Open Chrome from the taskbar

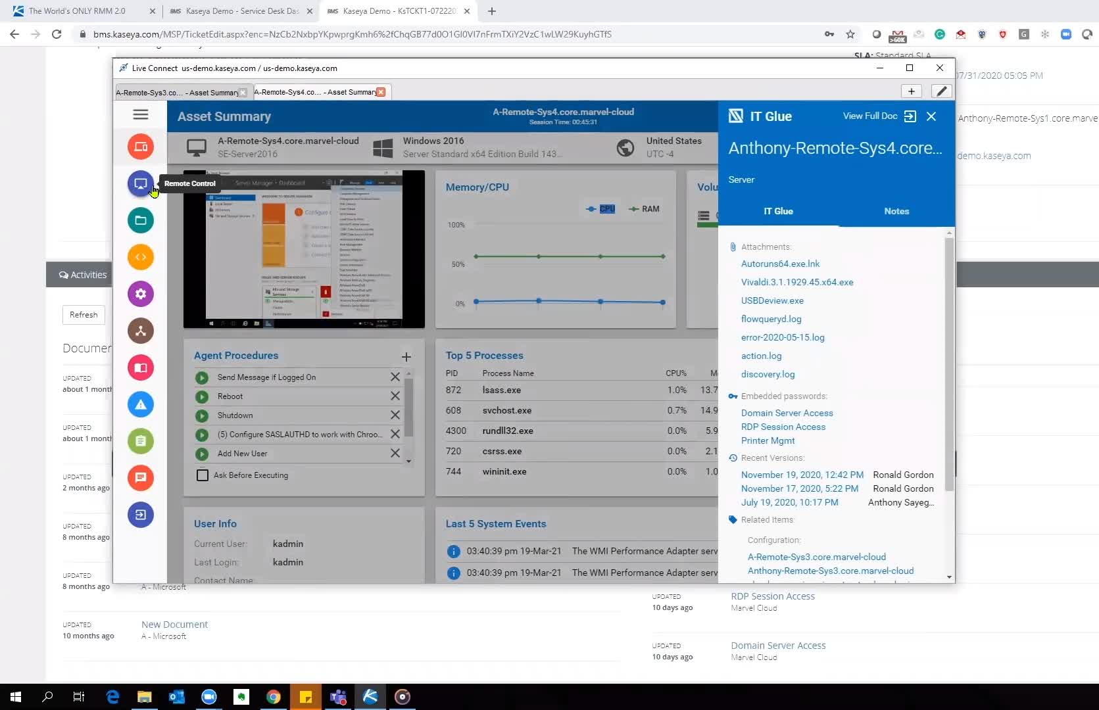[x=274, y=697]
